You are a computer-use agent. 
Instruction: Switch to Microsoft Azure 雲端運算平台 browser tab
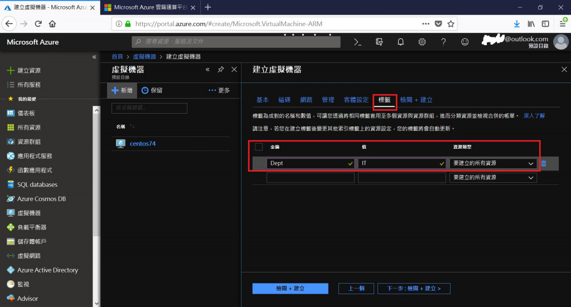tap(150, 7)
